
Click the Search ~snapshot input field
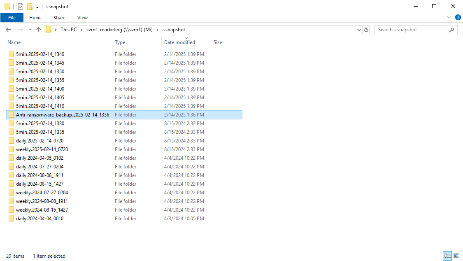(412, 30)
